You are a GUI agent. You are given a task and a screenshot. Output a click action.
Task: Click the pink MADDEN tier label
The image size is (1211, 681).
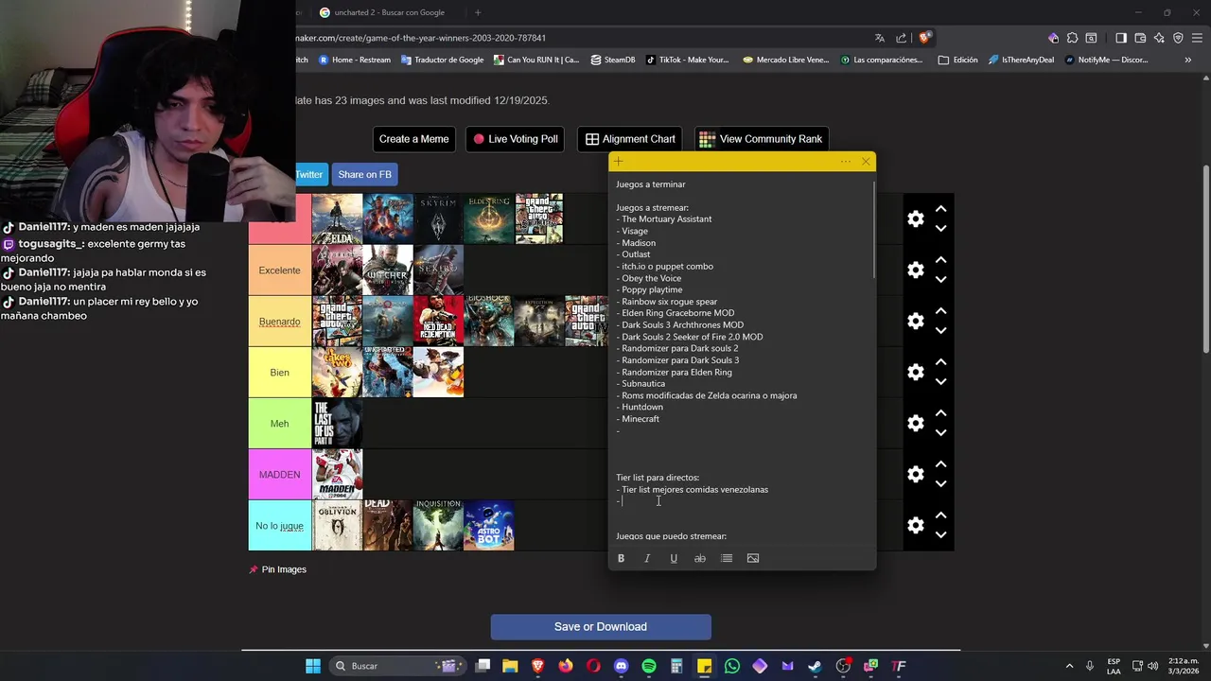click(279, 475)
